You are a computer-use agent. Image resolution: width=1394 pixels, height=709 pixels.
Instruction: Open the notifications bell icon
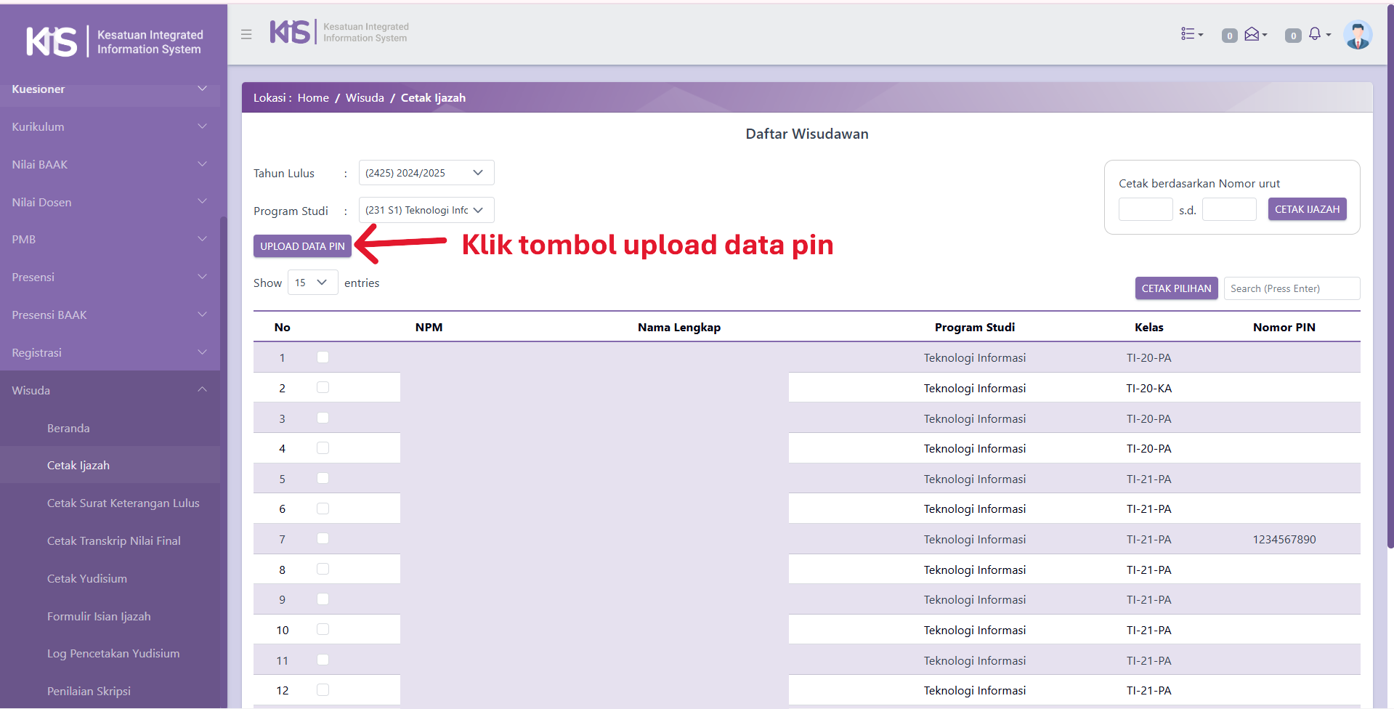(1316, 34)
